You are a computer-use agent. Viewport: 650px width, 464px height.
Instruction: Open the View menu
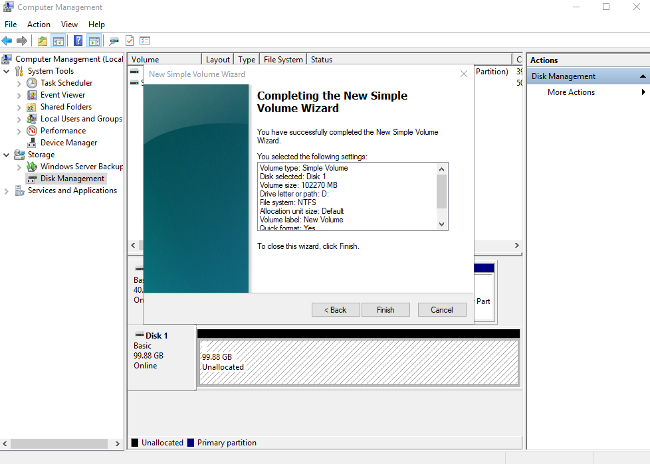point(69,25)
